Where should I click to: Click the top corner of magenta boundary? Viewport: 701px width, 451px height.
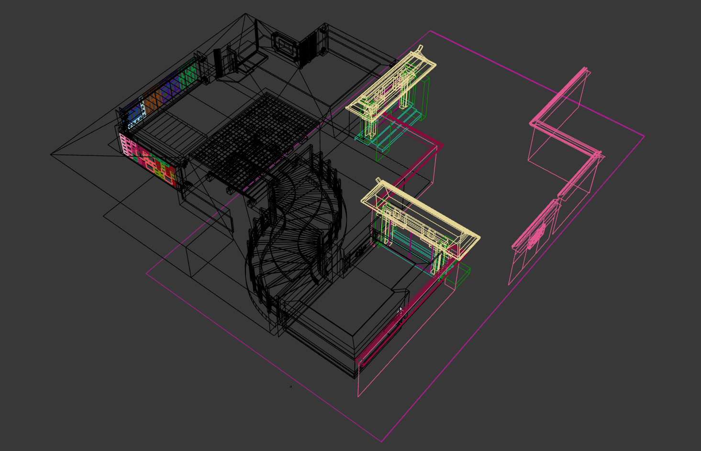(x=431, y=31)
